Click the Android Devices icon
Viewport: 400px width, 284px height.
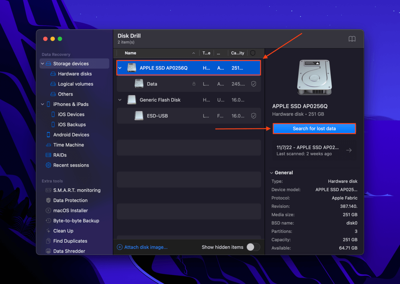48,135
